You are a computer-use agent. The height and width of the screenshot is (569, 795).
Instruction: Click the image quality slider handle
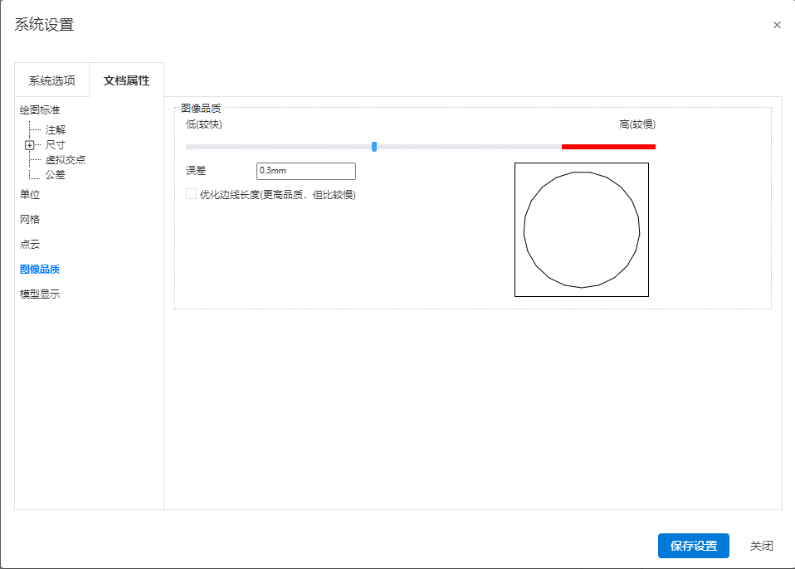pyautogui.click(x=374, y=147)
